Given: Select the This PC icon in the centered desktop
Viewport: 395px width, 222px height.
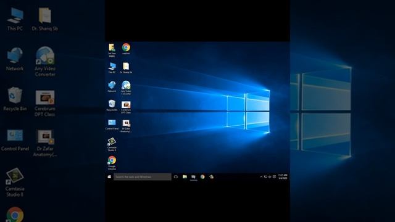Looking at the screenshot, I should (x=112, y=68).
